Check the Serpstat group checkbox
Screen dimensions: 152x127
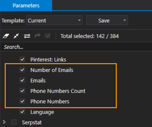click(x=14, y=122)
